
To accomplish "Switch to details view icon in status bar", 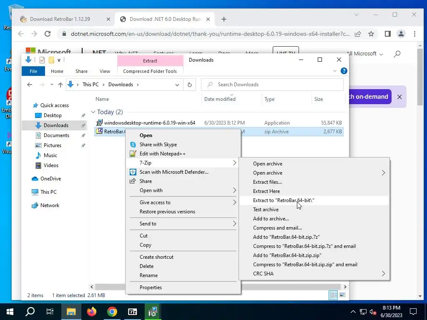I will (333, 295).
